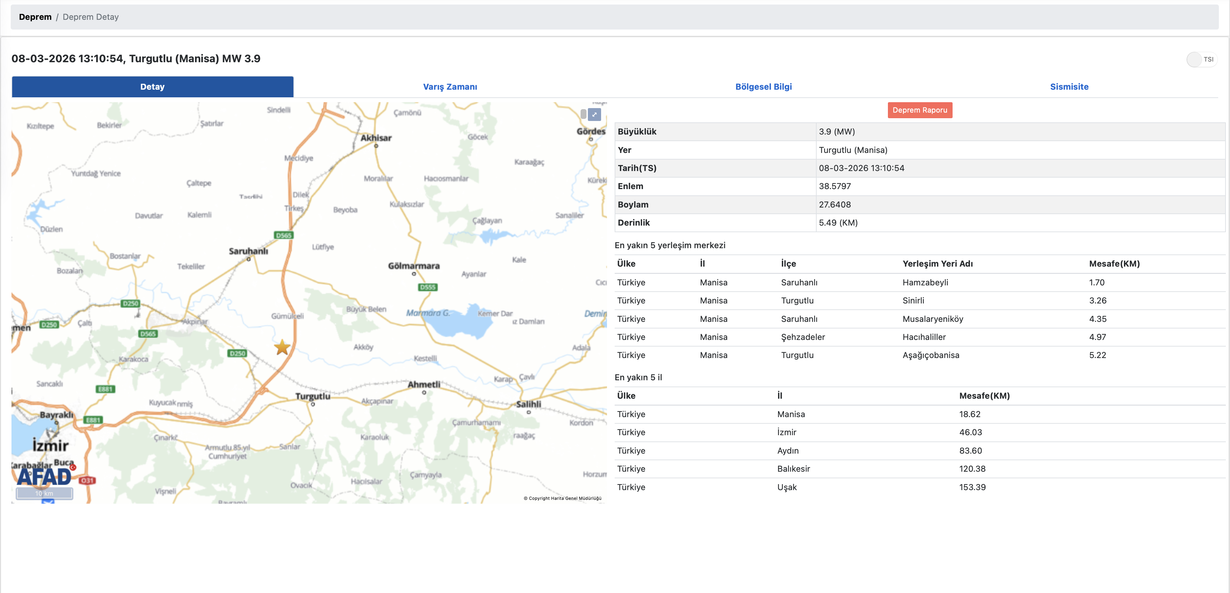The height and width of the screenshot is (593, 1230).
Task: Switch to the Bölgesel Bilgi tab
Action: [x=763, y=87]
